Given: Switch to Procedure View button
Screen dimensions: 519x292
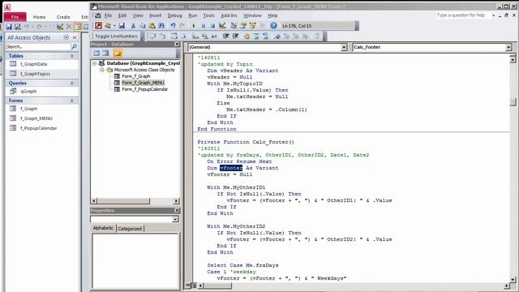Looking at the screenshot, I should point(188,286).
